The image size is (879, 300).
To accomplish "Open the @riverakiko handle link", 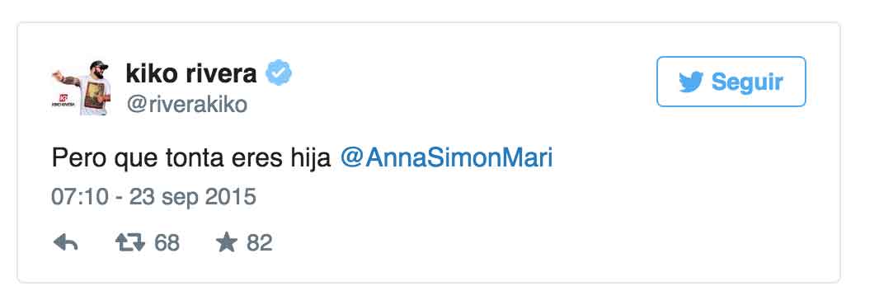I will coord(186,105).
